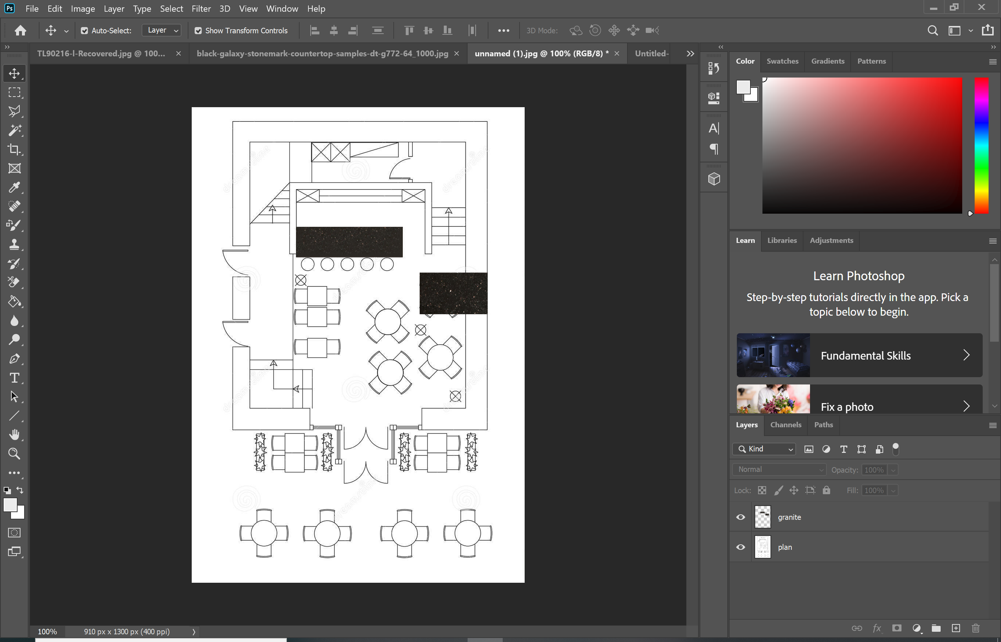1001x642 pixels.
Task: Delete layer using the trash icon
Action: (975, 628)
